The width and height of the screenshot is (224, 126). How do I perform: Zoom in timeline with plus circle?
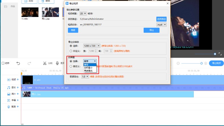206,63
